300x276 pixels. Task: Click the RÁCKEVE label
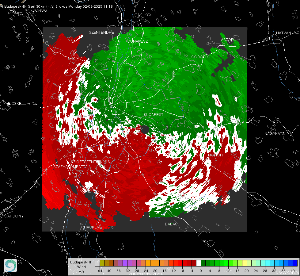pos(93,227)
